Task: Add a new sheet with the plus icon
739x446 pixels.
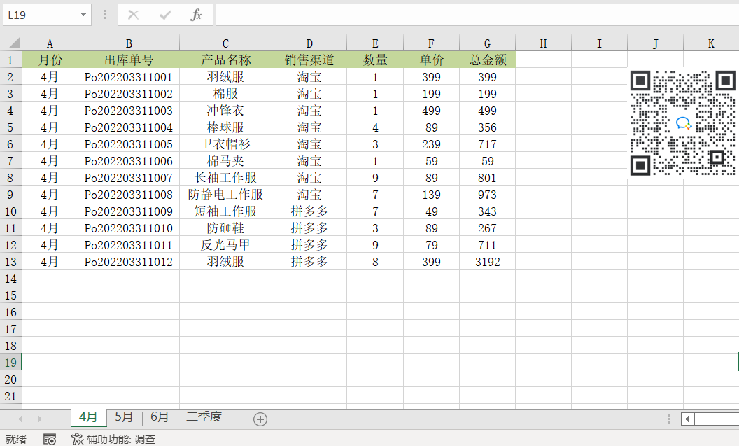Action: click(260, 419)
